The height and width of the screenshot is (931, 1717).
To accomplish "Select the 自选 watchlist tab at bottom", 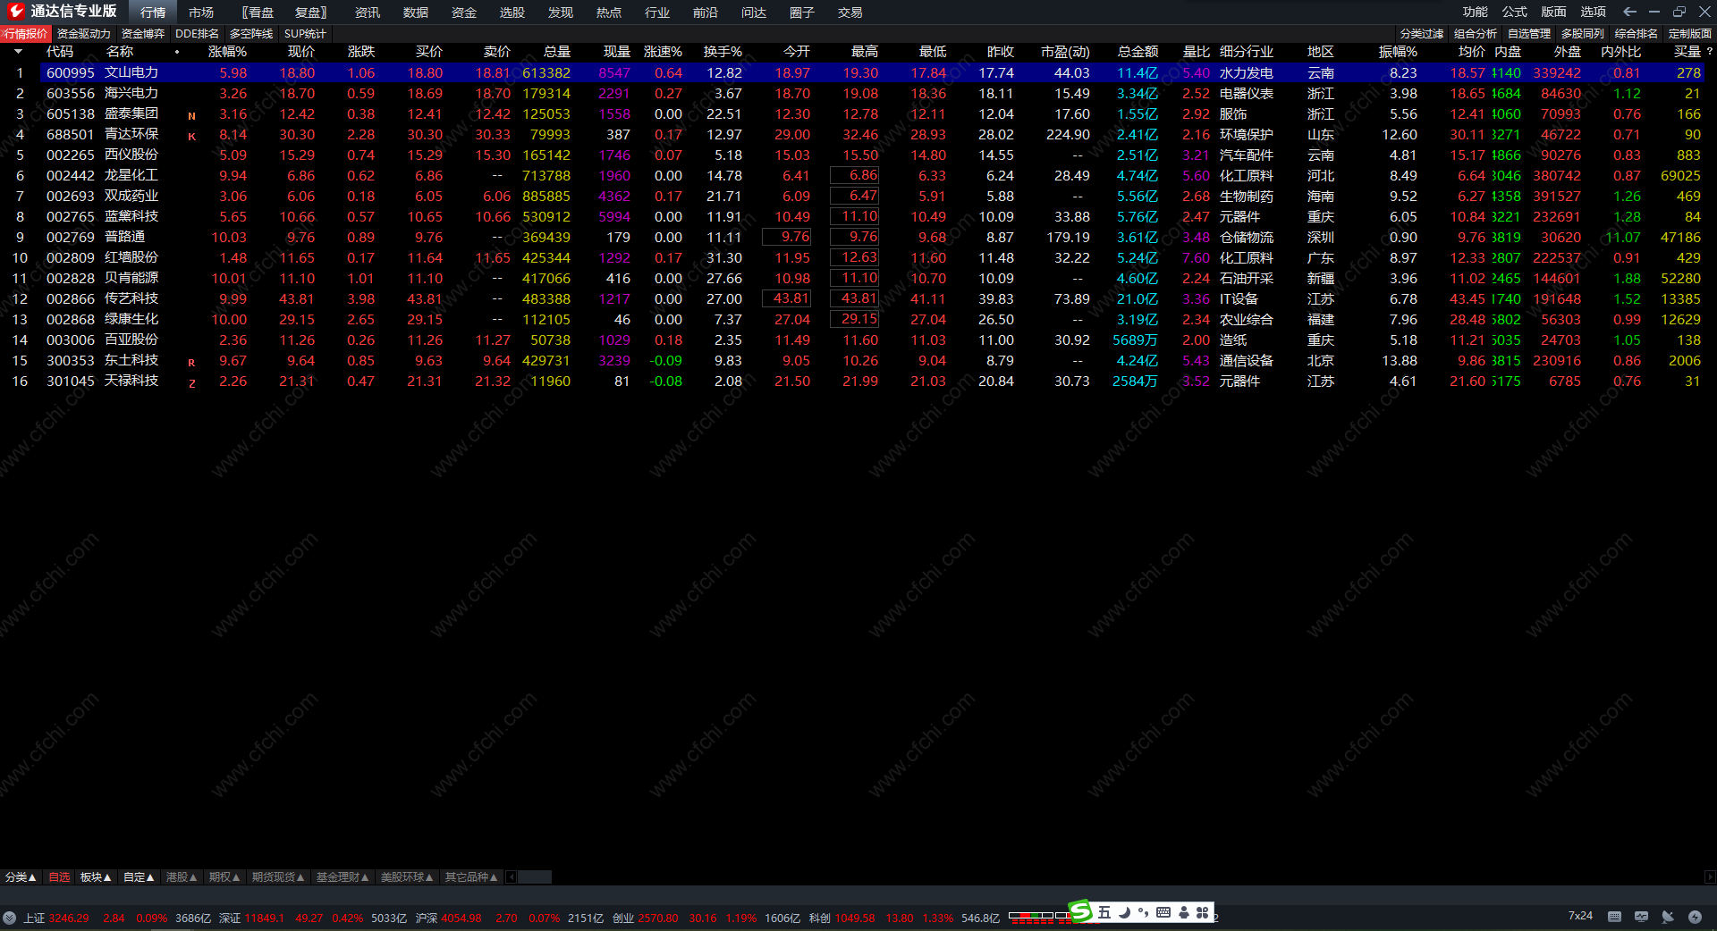I will [x=59, y=877].
